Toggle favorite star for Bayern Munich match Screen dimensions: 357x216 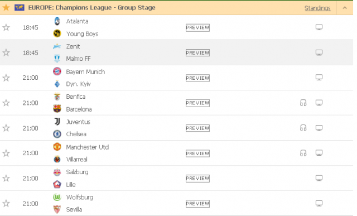tap(6, 78)
